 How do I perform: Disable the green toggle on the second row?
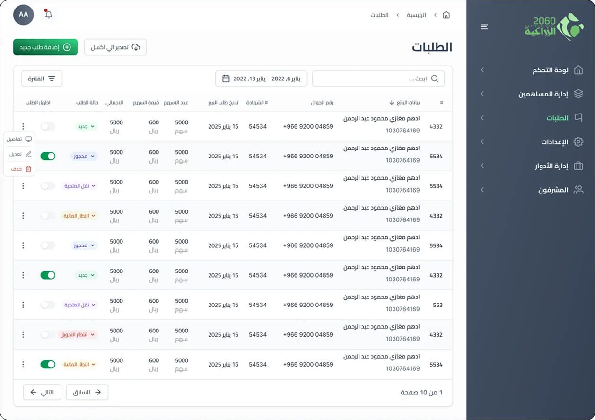[48, 156]
